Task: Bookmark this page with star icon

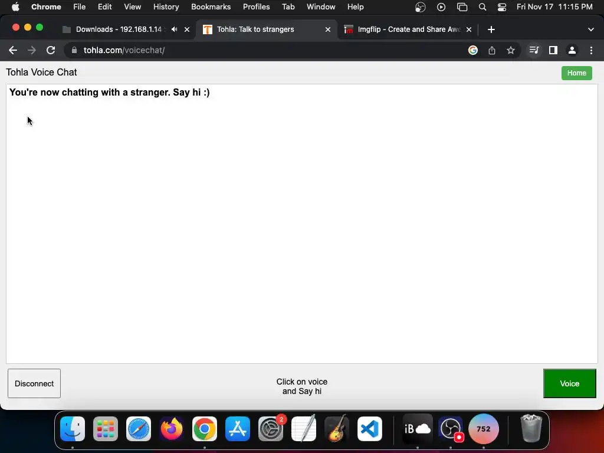Action: click(511, 50)
